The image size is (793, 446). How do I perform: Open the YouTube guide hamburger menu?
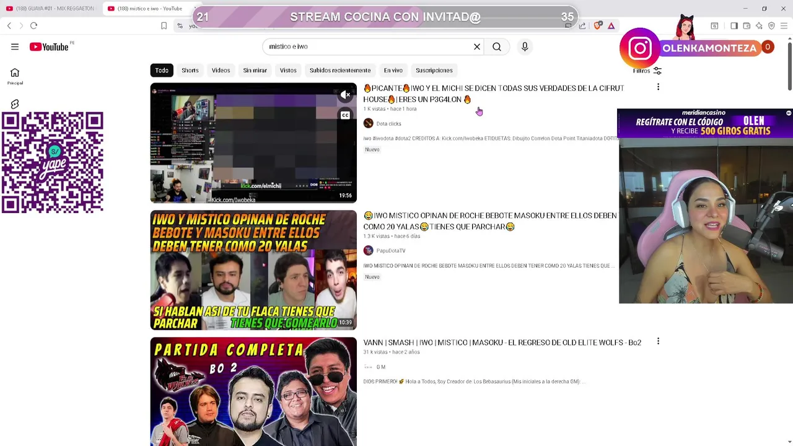click(15, 46)
